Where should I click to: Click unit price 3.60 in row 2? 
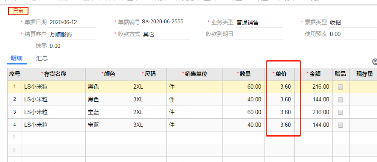tap(280, 99)
